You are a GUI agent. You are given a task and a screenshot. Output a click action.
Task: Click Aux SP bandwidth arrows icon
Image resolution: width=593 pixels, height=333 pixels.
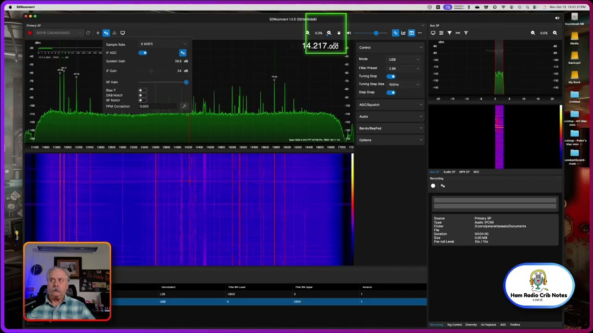pos(458,33)
